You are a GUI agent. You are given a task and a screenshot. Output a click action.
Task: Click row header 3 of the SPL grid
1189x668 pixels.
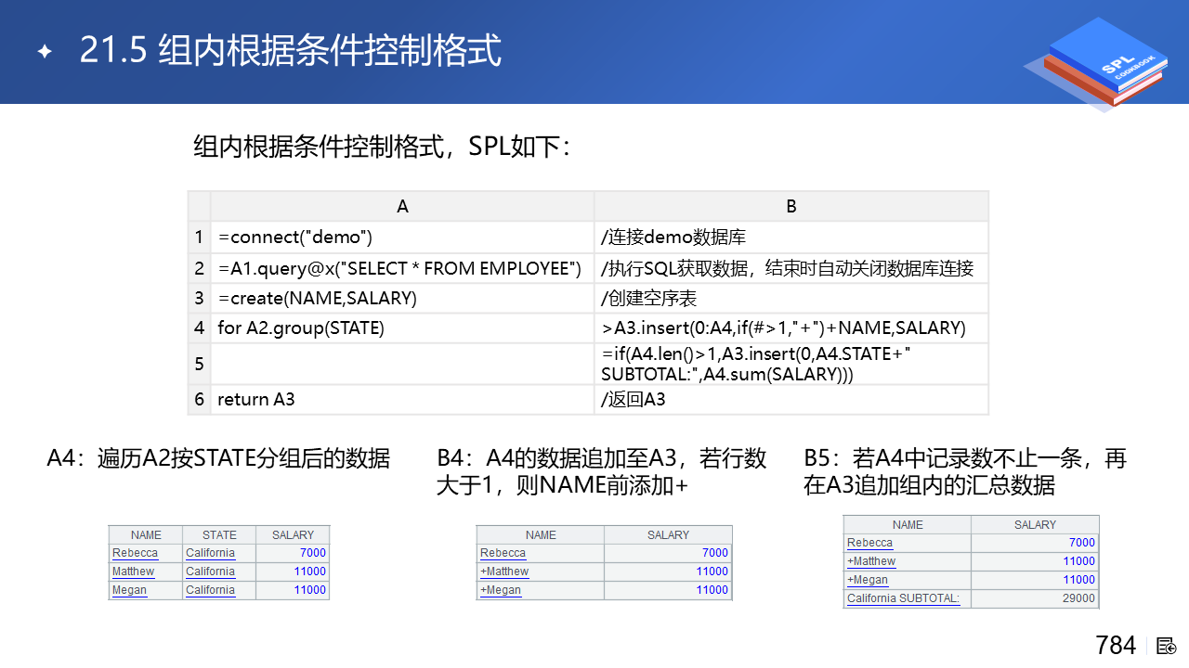[x=199, y=299]
